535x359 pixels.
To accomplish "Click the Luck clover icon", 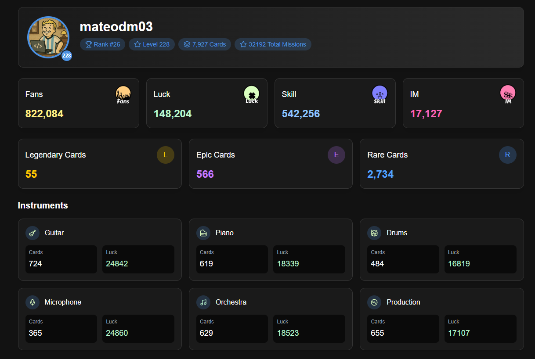I will click(251, 94).
